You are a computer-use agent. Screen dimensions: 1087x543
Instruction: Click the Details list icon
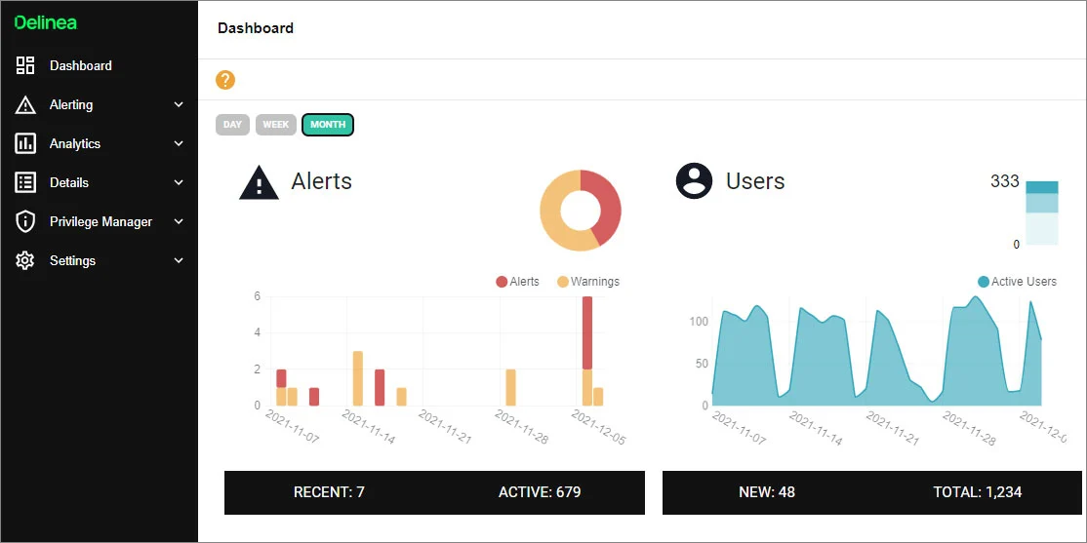[x=25, y=183]
